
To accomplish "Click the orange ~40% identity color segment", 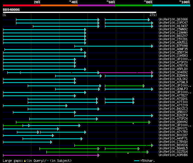I will [x=59, y=5].
